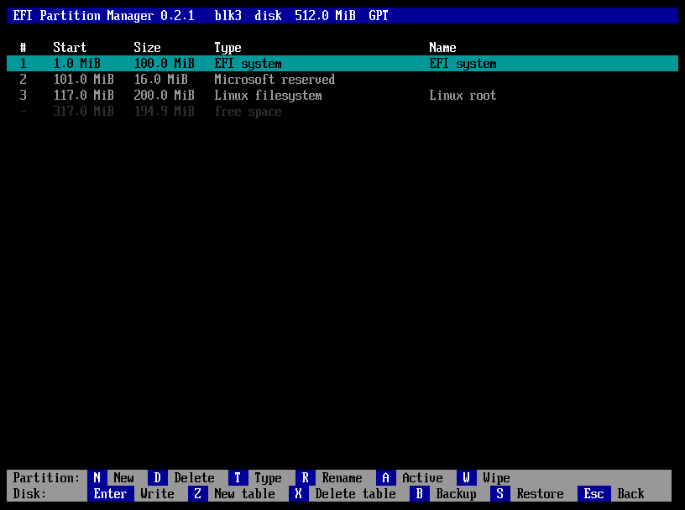Click the # column header
Screen dimensions: 685x510
(x=24, y=48)
